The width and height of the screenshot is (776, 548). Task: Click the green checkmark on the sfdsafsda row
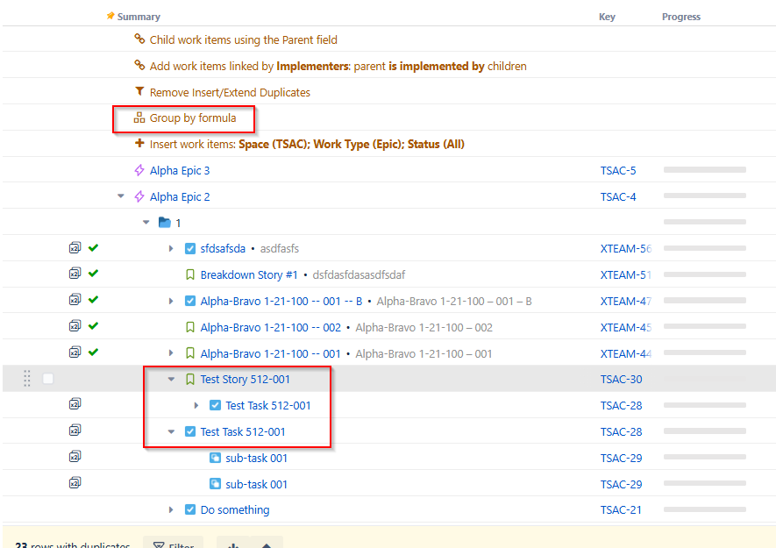click(x=93, y=247)
